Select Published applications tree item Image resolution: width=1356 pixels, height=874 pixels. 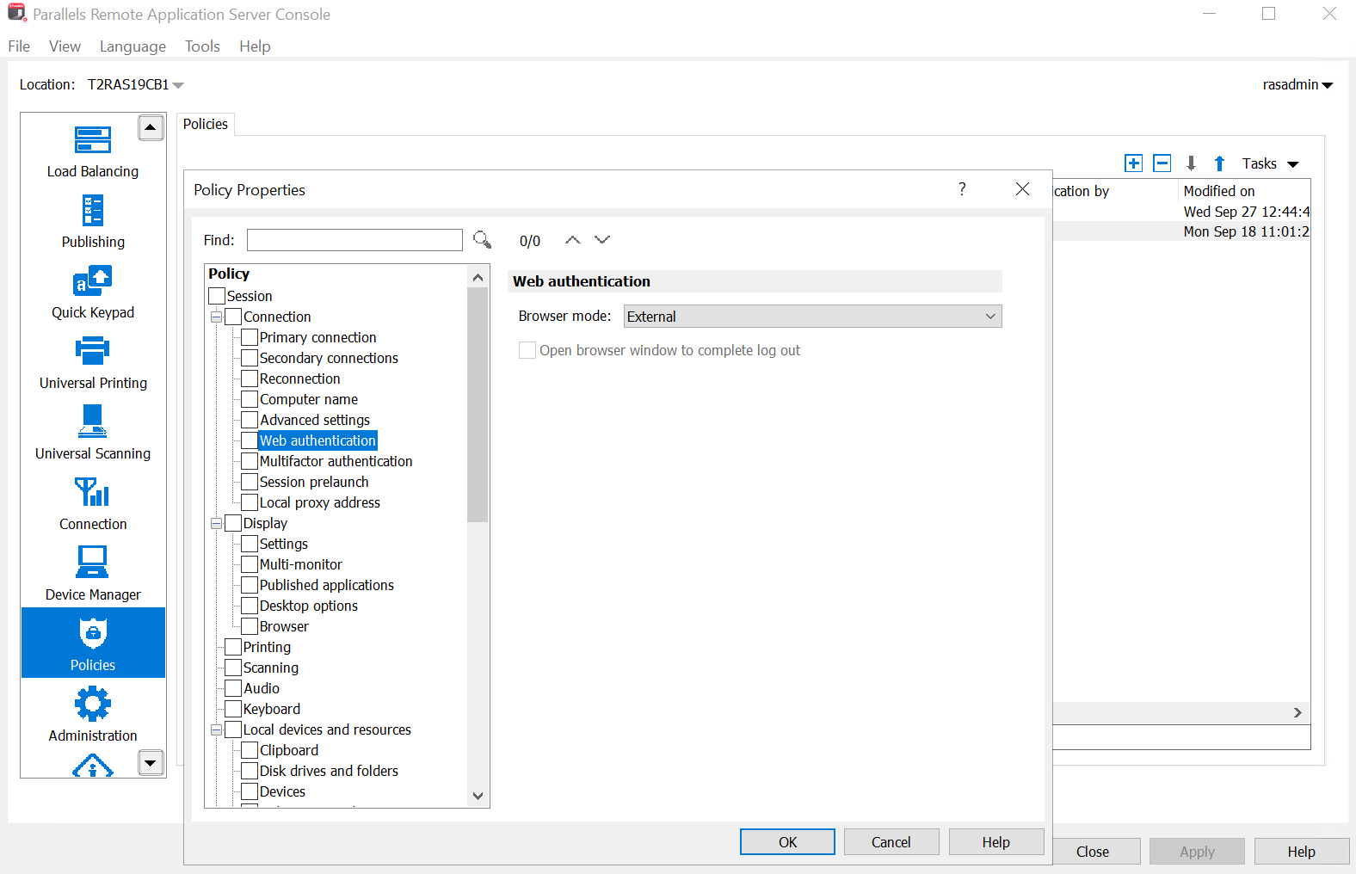pos(327,585)
